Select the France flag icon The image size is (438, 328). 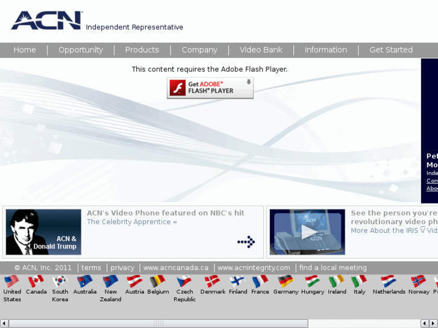(x=260, y=281)
